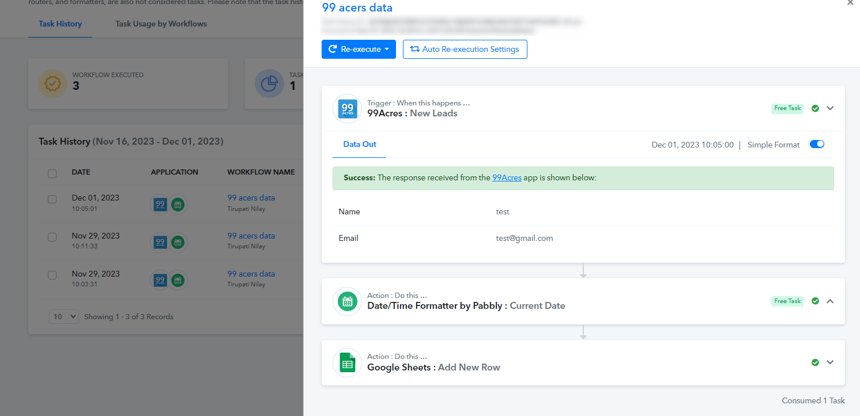Image resolution: width=860 pixels, height=416 pixels.
Task: Click the green formatter icon in the Dec 01 10:05:01 row
Action: (x=178, y=204)
